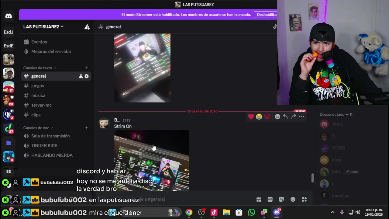Viewport: 389px width, 219px height.
Task: React with the 100 emoji
Action: coord(267,116)
